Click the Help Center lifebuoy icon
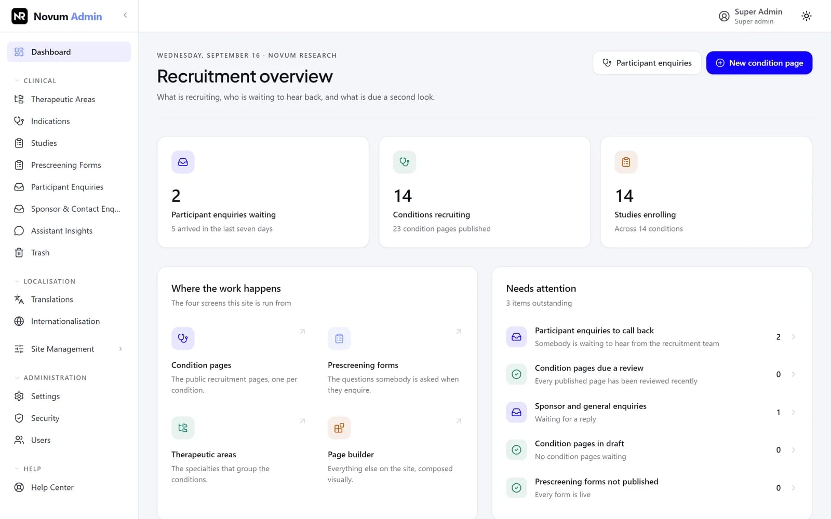831x519 pixels. click(19, 487)
